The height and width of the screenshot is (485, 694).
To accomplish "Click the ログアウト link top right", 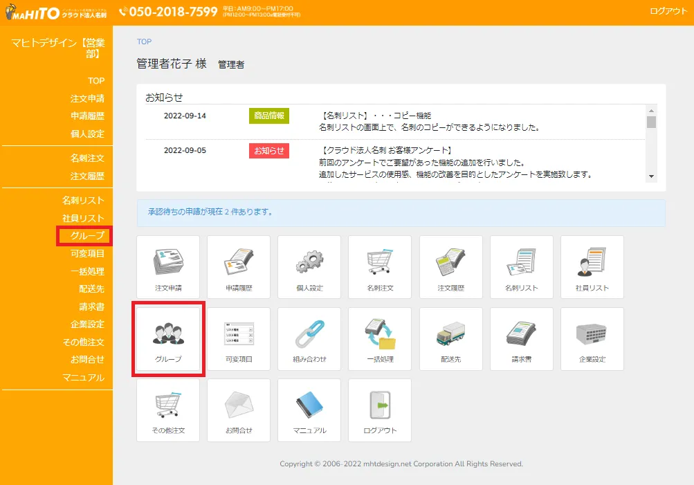I will (x=667, y=11).
